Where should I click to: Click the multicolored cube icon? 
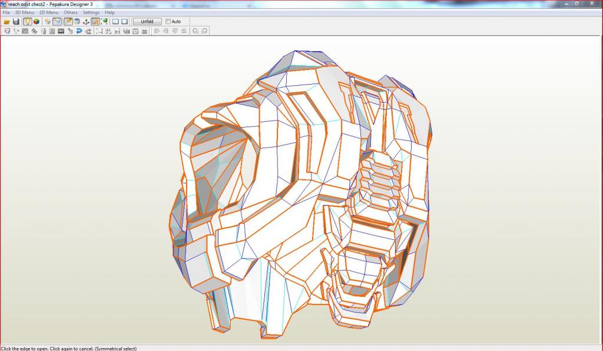pos(37,22)
